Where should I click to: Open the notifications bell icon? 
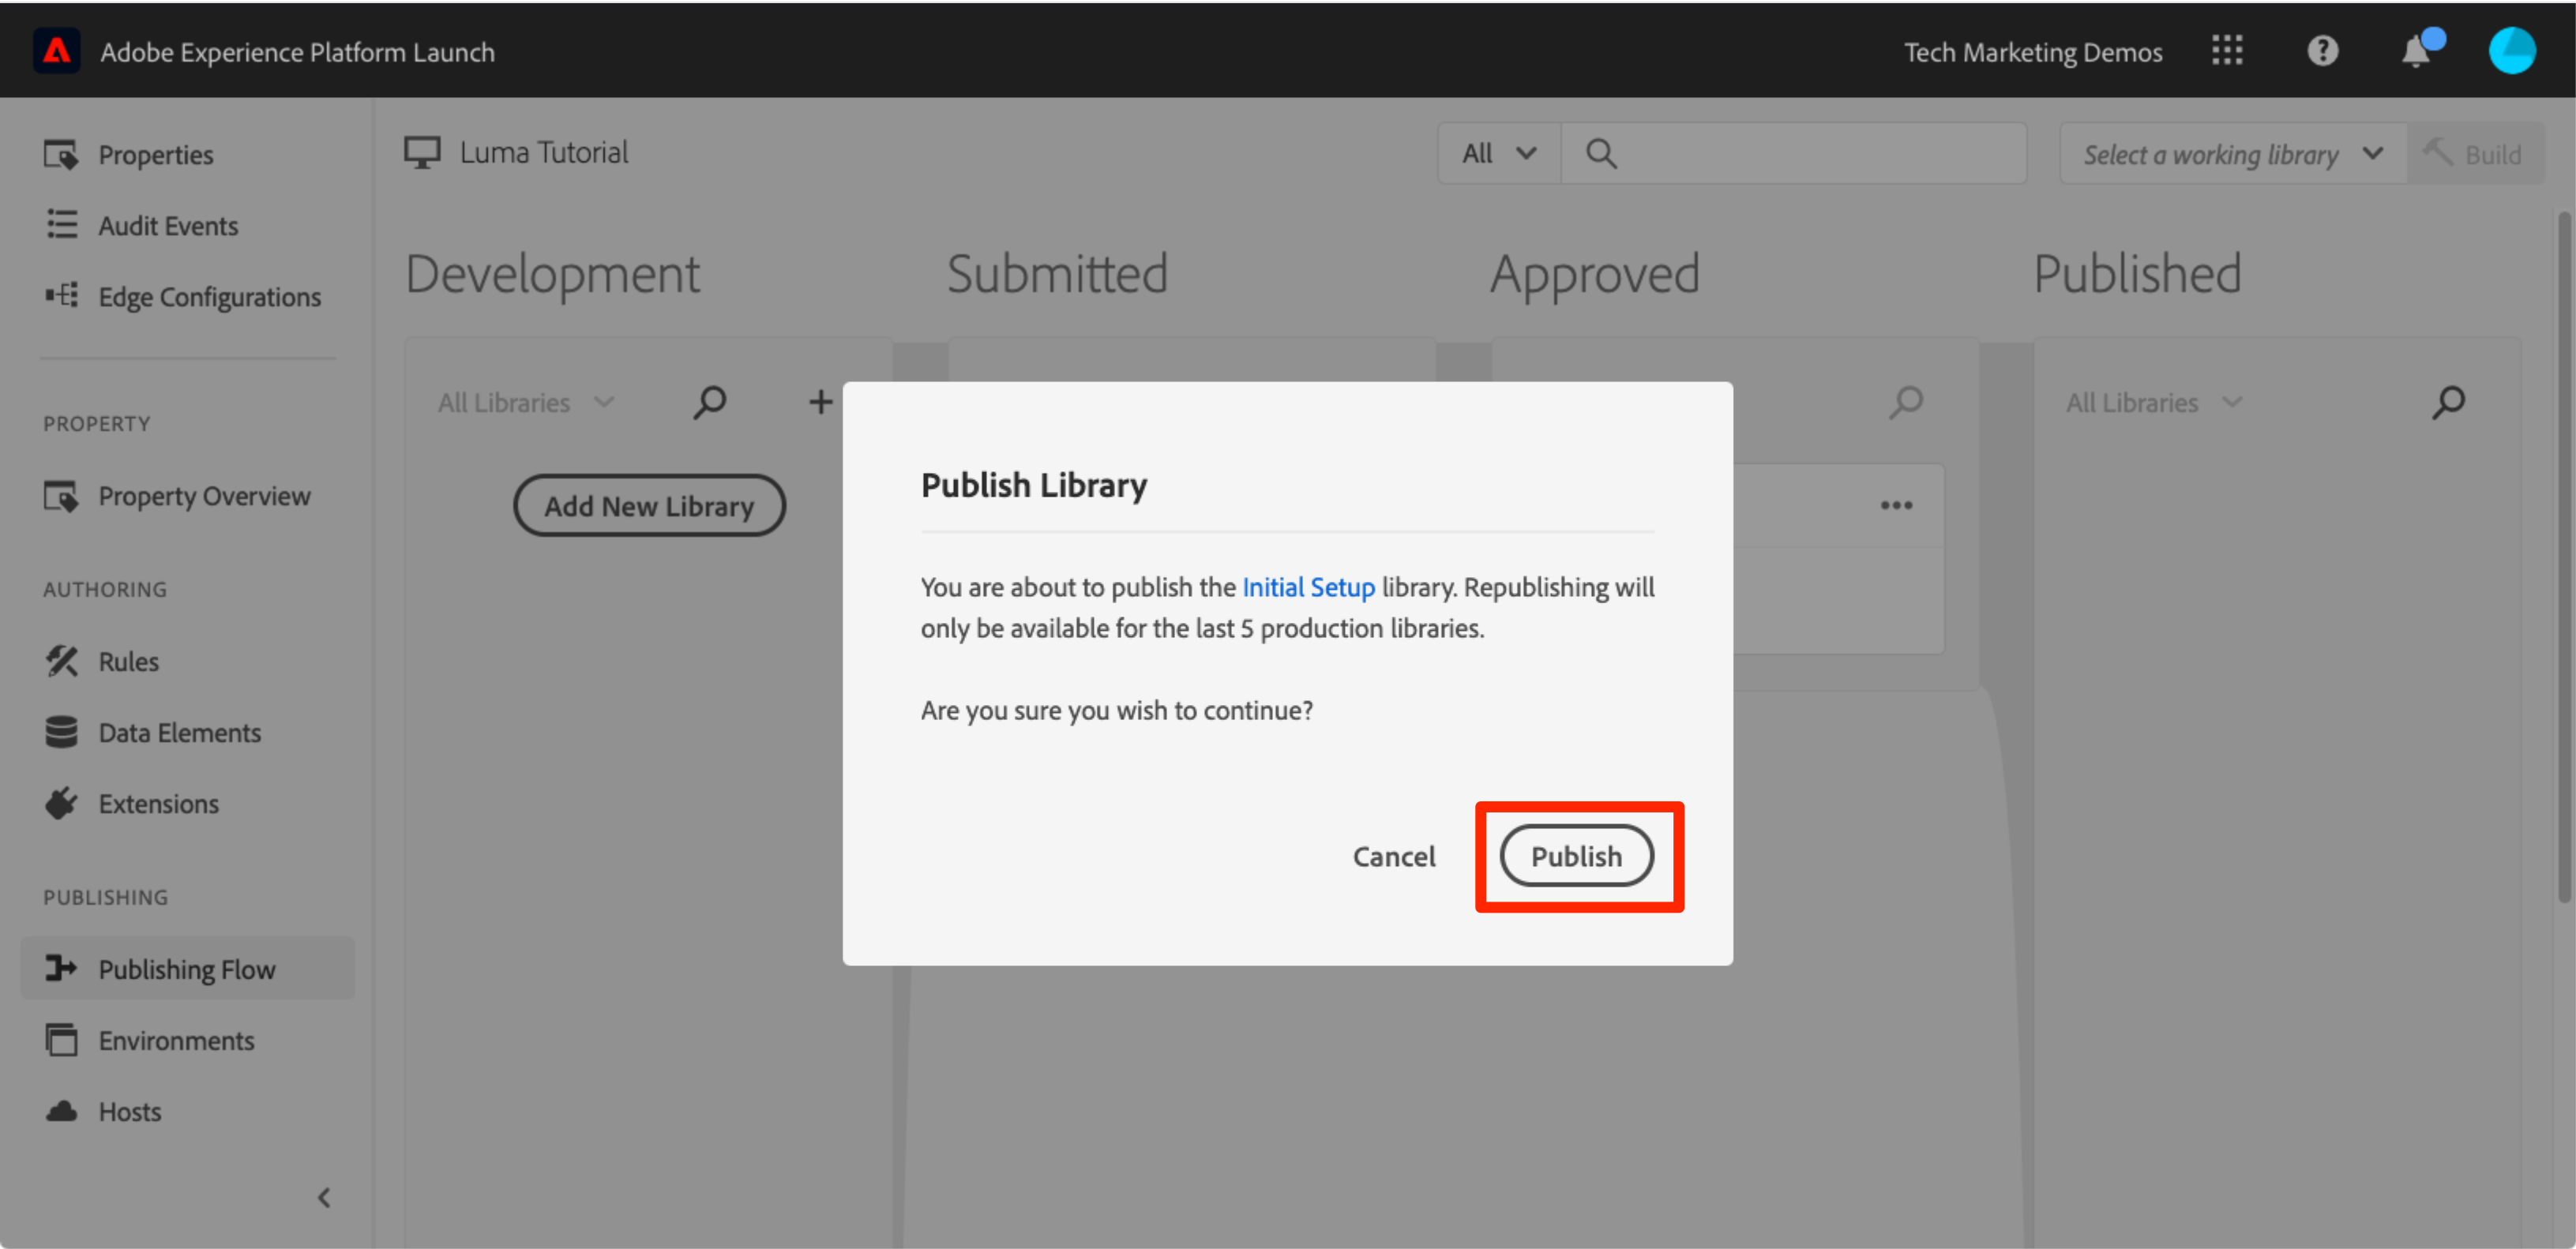2416,51
